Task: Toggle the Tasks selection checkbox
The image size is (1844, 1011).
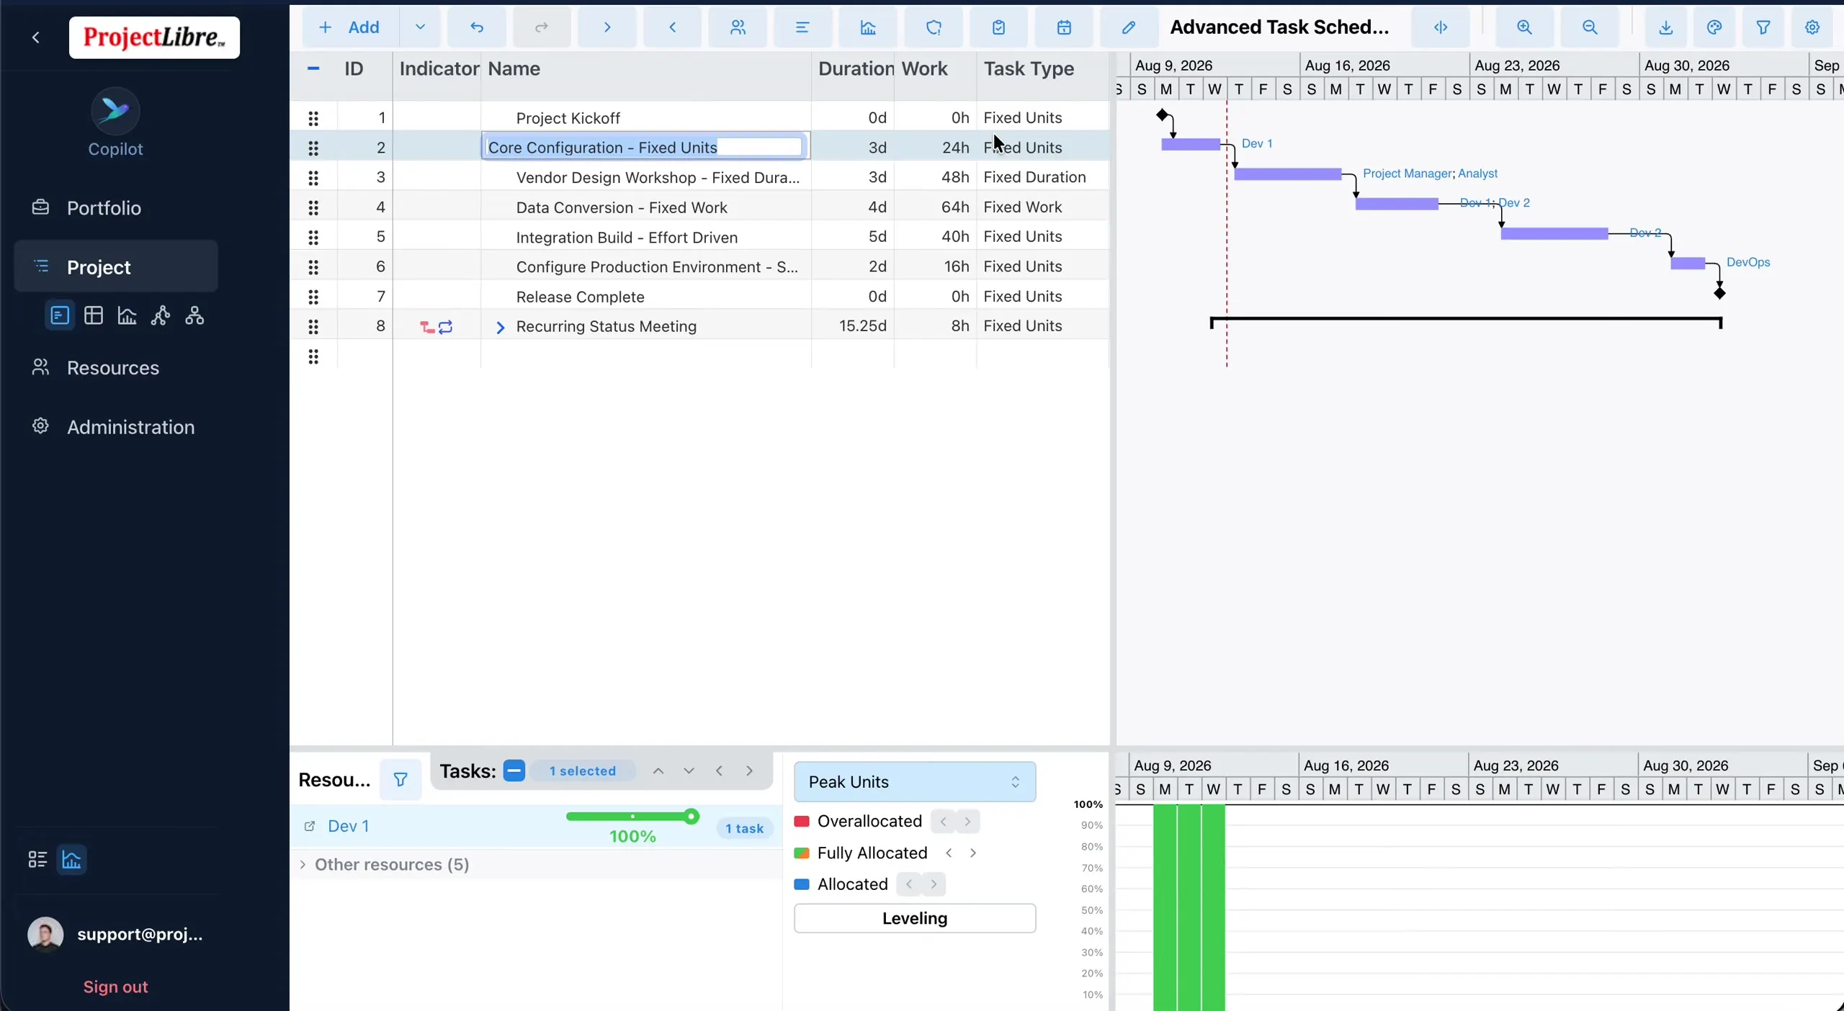Action: point(514,770)
